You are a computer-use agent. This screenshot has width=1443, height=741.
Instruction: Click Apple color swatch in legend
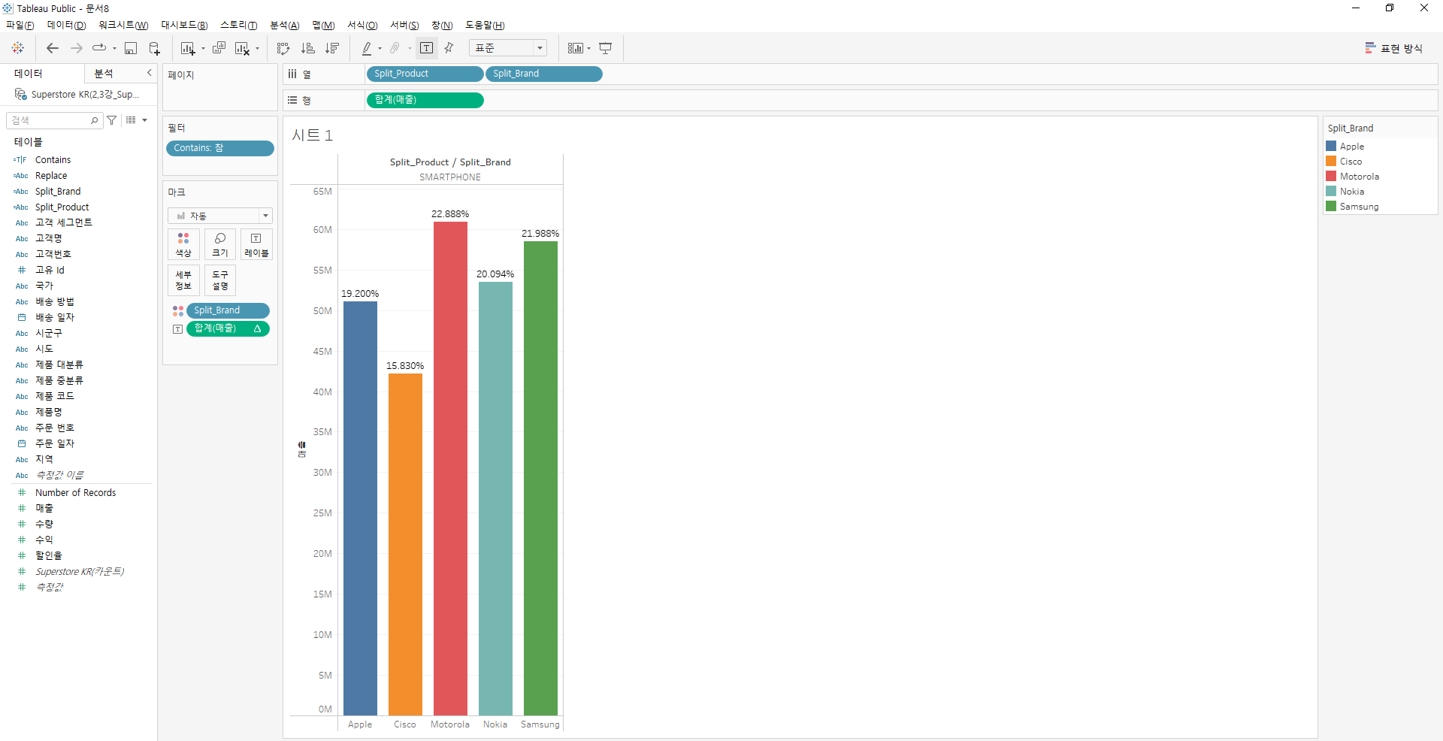coord(1331,147)
